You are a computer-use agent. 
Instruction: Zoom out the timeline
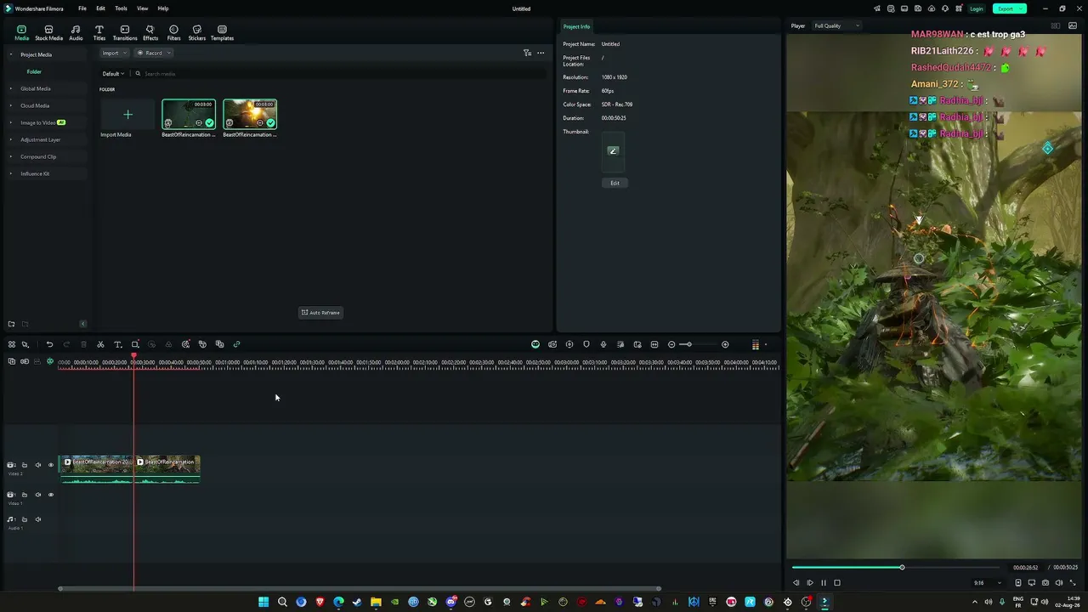(x=671, y=344)
